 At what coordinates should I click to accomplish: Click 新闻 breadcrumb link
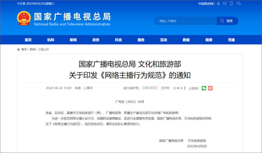pyautogui.click(x=32, y=49)
